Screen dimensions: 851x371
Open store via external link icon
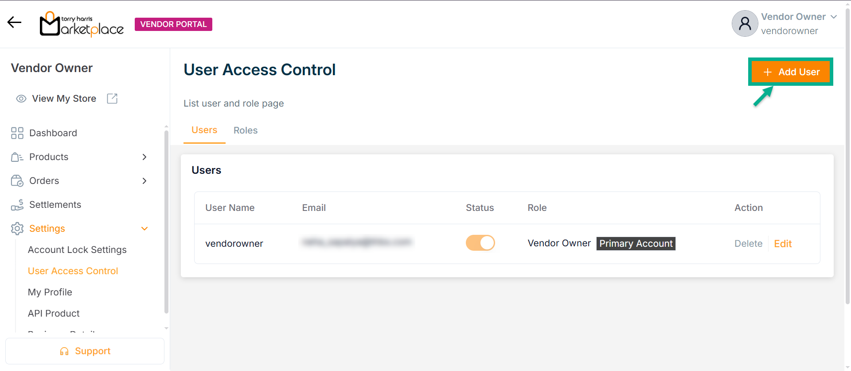pos(112,99)
